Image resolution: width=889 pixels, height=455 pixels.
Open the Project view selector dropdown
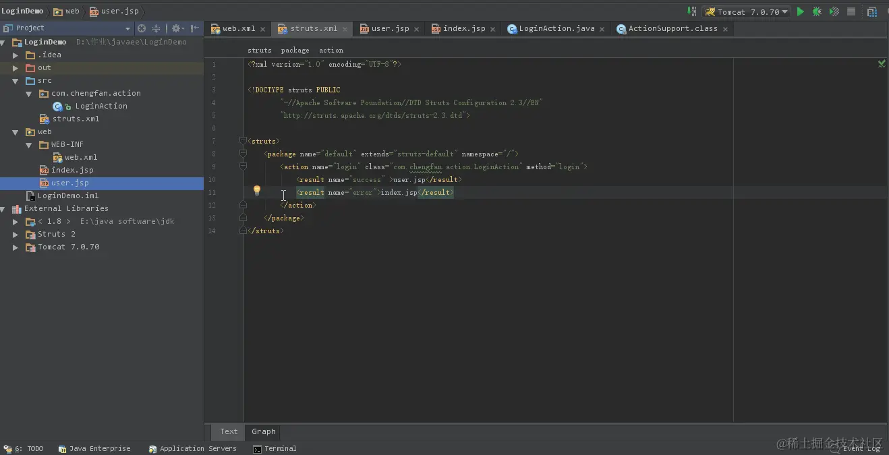click(127, 28)
